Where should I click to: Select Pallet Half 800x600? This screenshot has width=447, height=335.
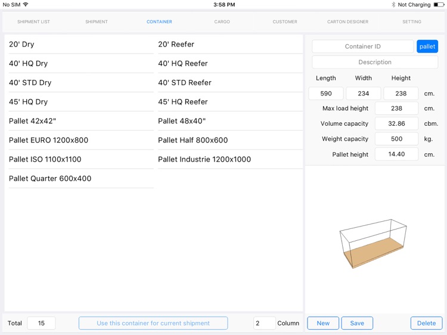tap(230, 140)
